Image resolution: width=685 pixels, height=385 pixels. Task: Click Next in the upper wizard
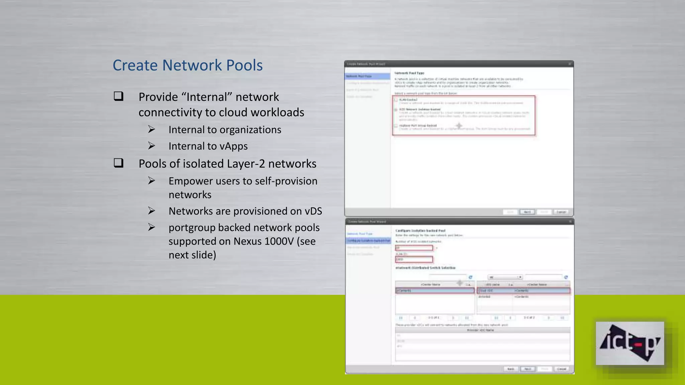tap(527, 212)
